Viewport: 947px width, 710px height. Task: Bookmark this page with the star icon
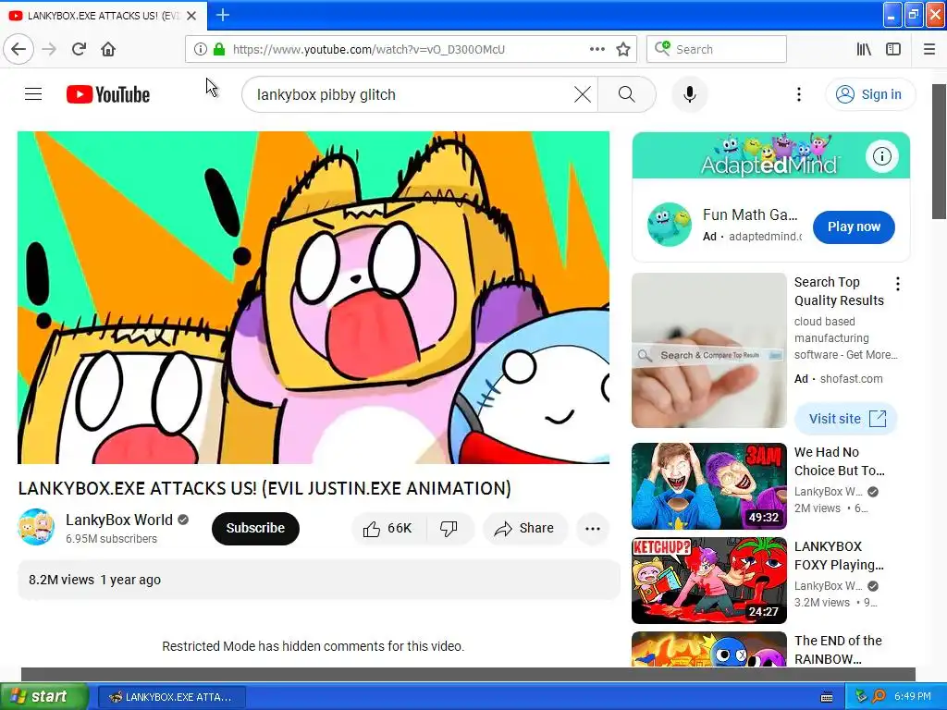point(623,49)
